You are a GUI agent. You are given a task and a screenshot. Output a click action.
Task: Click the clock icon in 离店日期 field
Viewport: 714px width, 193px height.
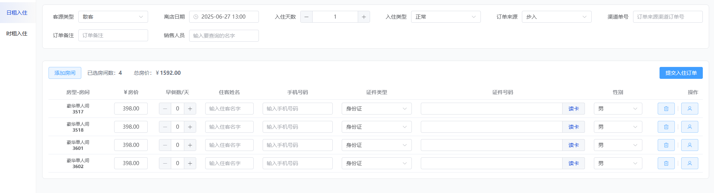pos(196,17)
